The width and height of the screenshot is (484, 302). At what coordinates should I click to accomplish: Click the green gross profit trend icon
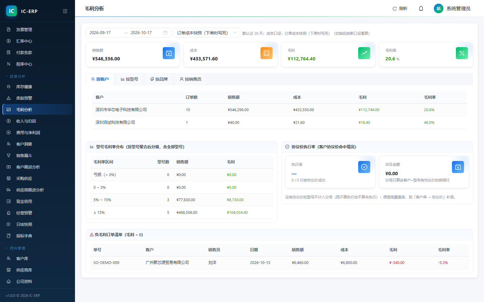[364, 53]
